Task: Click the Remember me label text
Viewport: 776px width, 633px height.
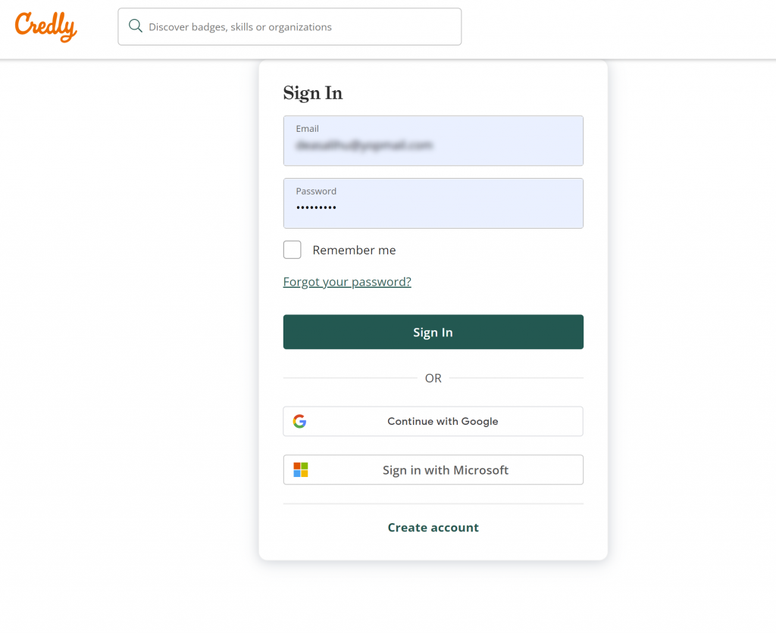Action: click(354, 250)
